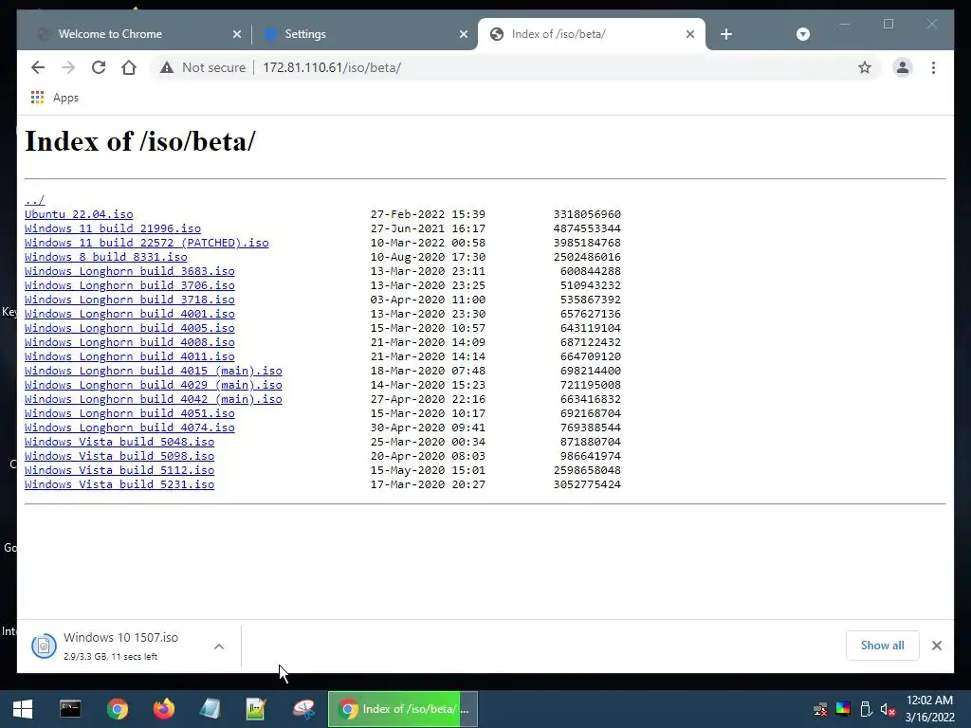The image size is (971, 728).
Task: Open the tab search dropdown arrow
Action: (802, 34)
